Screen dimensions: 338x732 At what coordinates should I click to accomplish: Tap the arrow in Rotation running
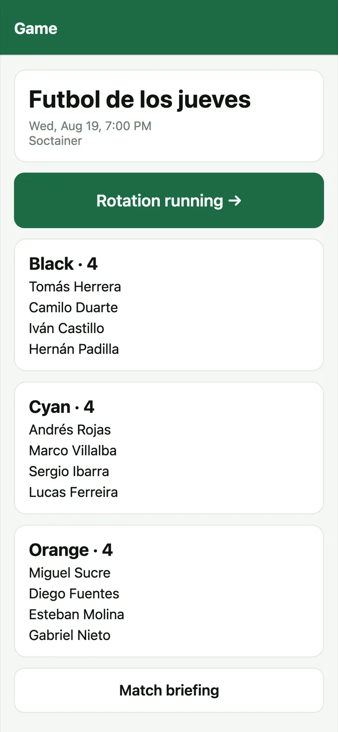point(235,201)
